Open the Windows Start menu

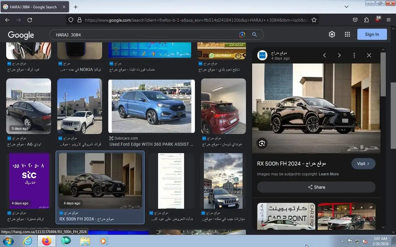8,241
